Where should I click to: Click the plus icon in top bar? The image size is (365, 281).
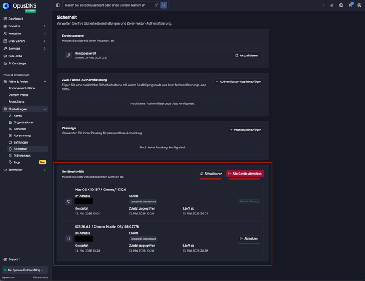(x=323, y=5)
